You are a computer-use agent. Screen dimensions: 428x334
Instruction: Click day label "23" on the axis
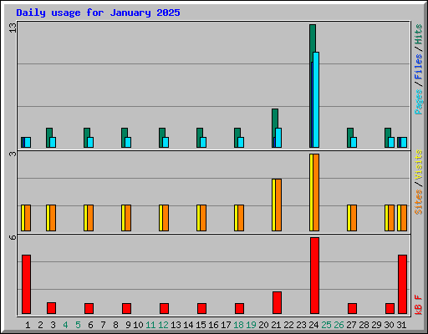[301, 325]
